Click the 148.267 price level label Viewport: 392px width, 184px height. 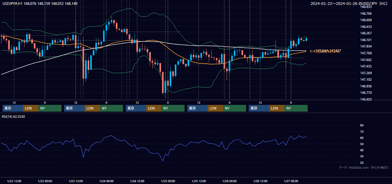(x=366, y=33)
